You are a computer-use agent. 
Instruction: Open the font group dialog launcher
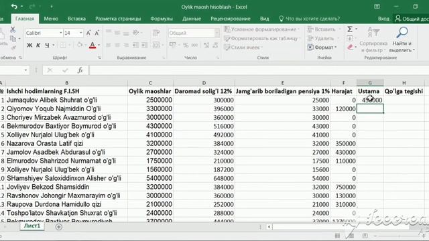click(x=99, y=58)
